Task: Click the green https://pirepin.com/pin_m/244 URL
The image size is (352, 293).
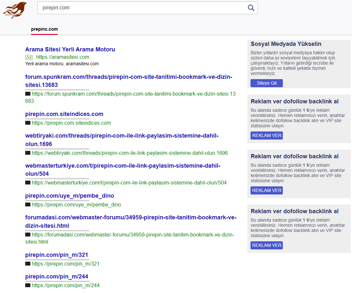Action: [x=66, y=285]
